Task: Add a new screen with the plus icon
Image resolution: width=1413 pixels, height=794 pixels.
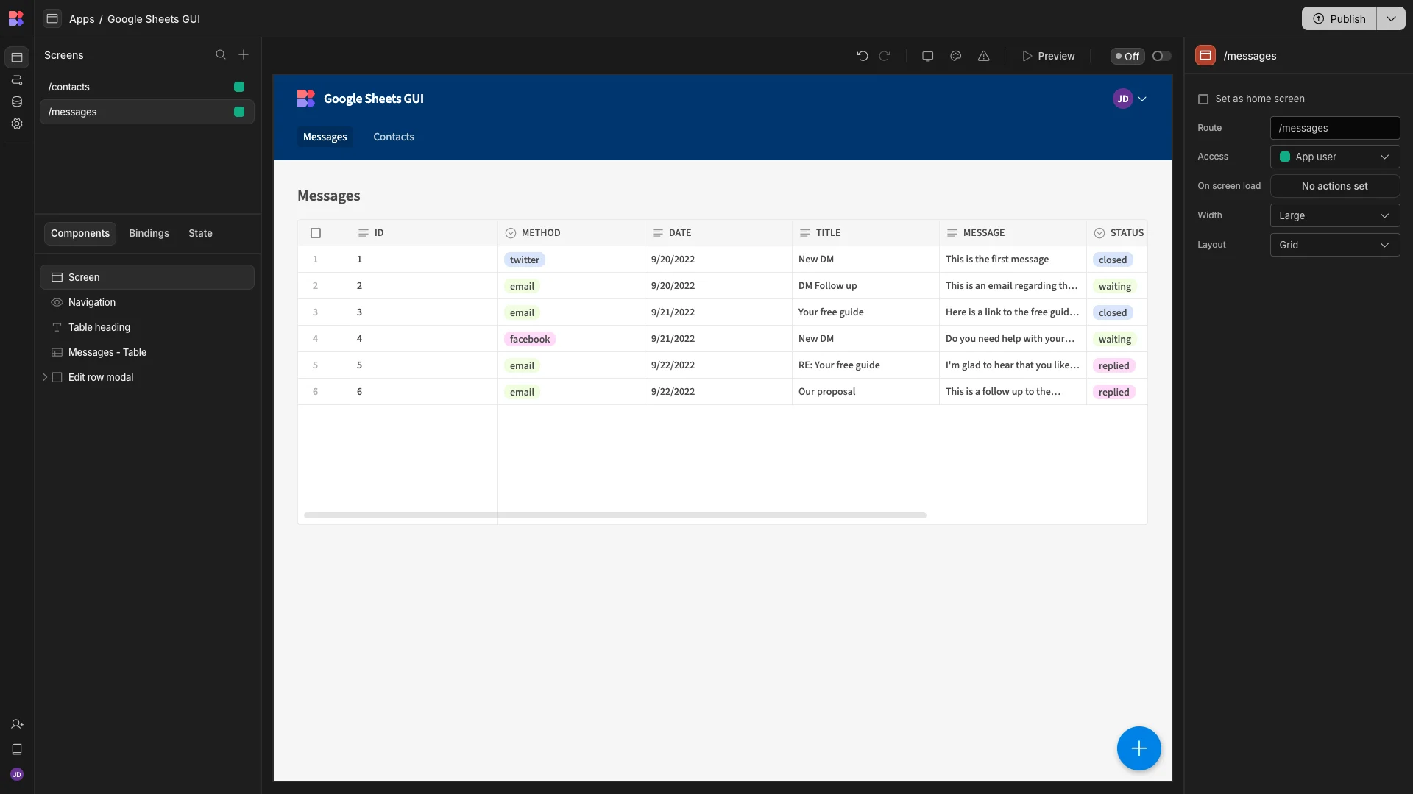Action: (x=244, y=55)
